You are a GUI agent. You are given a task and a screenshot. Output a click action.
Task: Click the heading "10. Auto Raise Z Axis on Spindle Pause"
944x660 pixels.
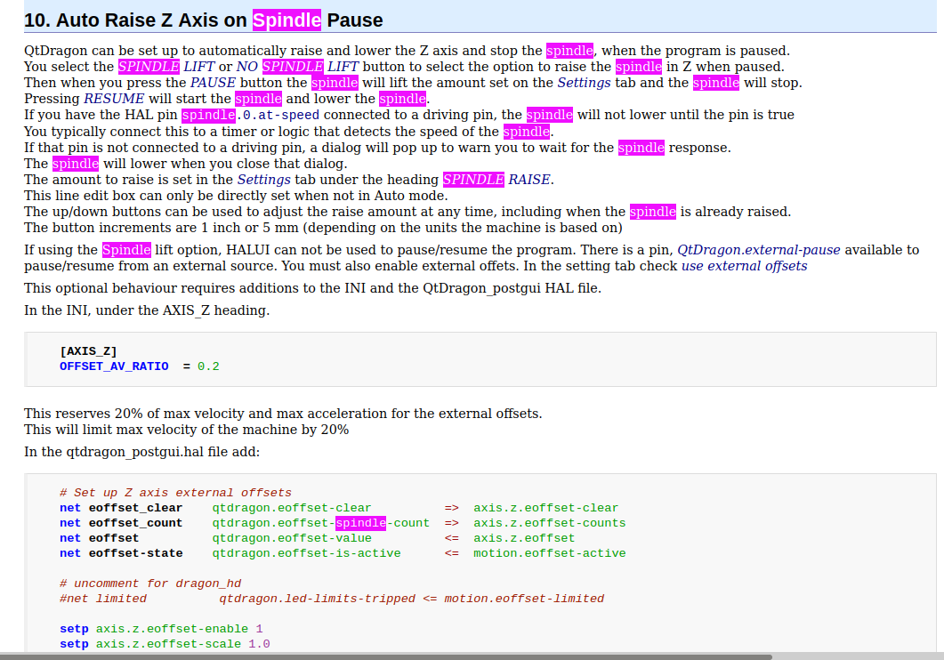point(204,20)
